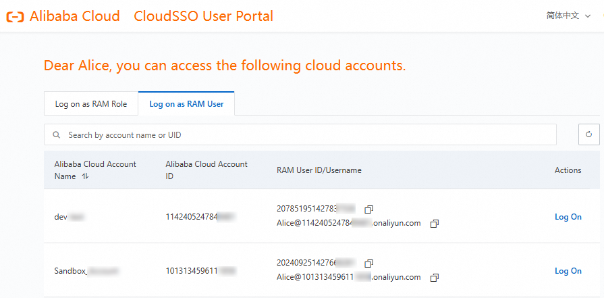Select account ID starting 114240524784
This screenshot has height=298, width=604.
point(200,217)
